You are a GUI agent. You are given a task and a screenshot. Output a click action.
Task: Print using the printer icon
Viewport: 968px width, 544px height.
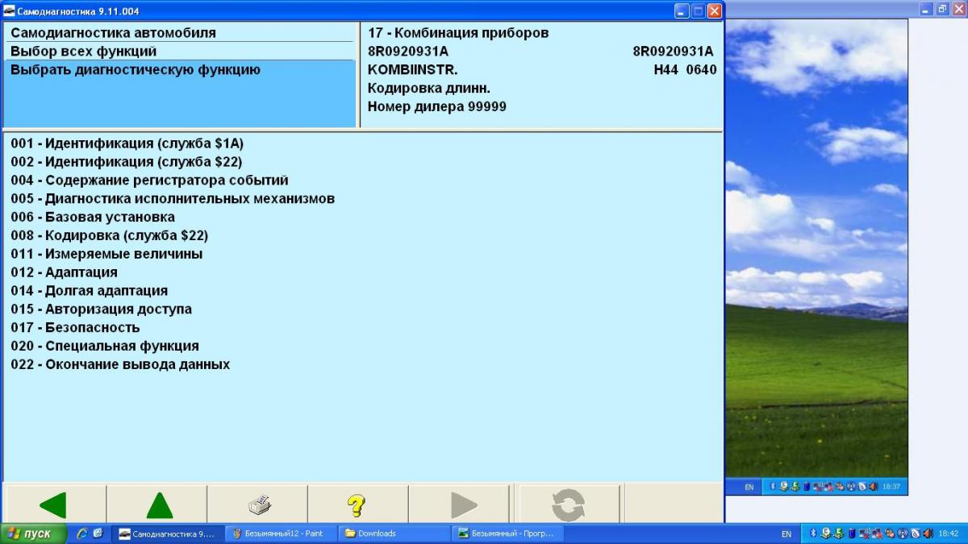(257, 505)
